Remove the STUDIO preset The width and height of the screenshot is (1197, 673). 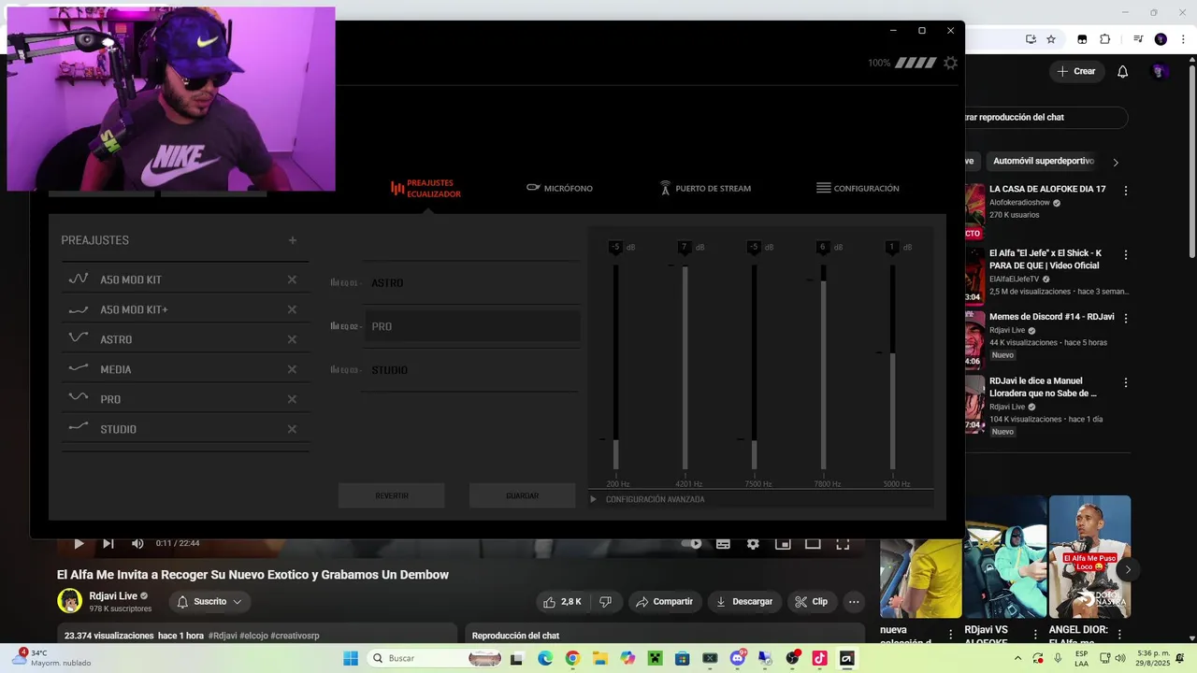(x=292, y=429)
